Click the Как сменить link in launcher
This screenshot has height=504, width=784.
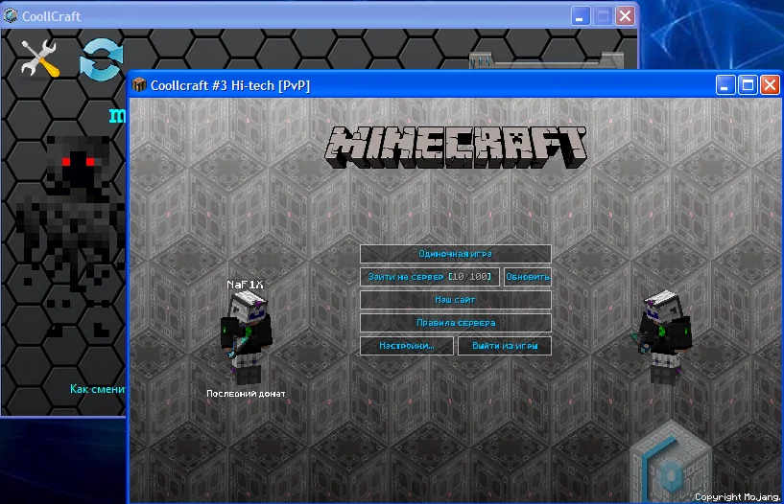[98, 389]
